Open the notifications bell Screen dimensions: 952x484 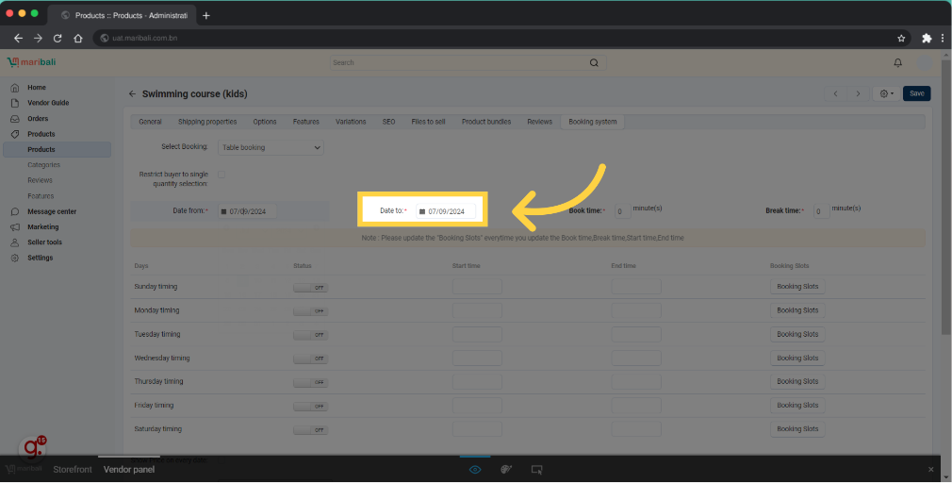(897, 63)
